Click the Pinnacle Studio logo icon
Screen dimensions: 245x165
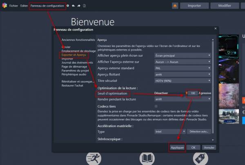(4, 6)
